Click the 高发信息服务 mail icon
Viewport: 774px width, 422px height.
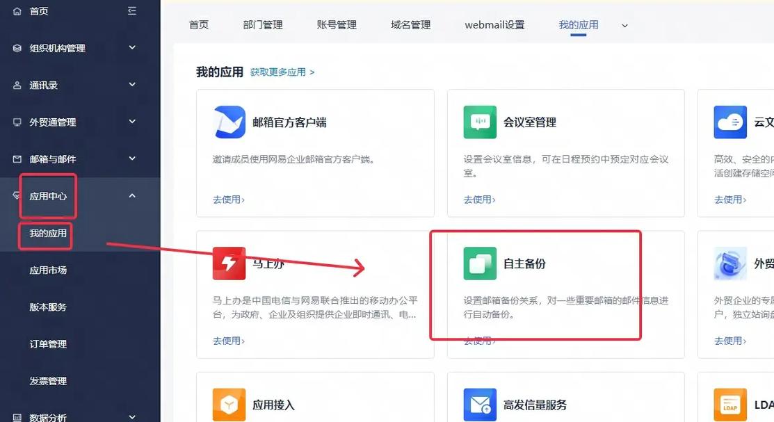(x=479, y=404)
